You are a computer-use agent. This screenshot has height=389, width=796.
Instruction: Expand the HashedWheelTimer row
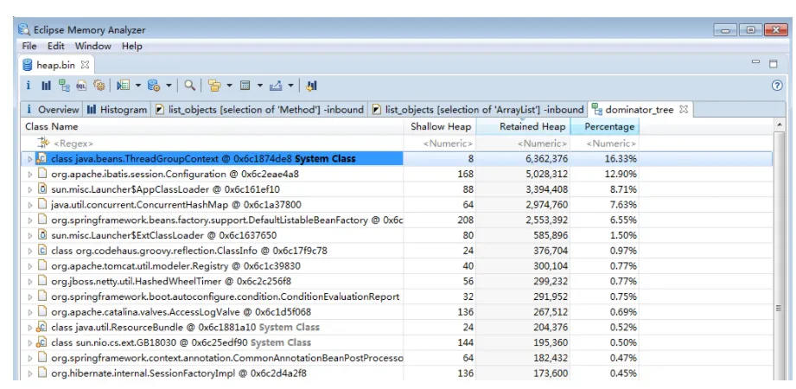pyautogui.click(x=30, y=281)
